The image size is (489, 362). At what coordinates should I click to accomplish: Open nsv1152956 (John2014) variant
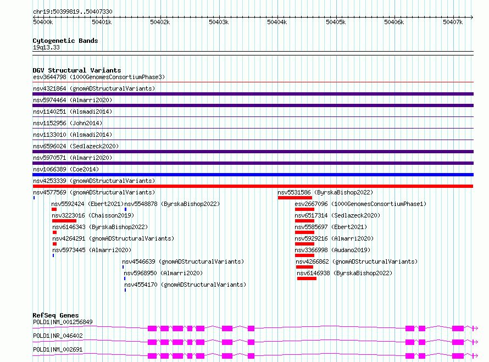[x=68, y=123]
